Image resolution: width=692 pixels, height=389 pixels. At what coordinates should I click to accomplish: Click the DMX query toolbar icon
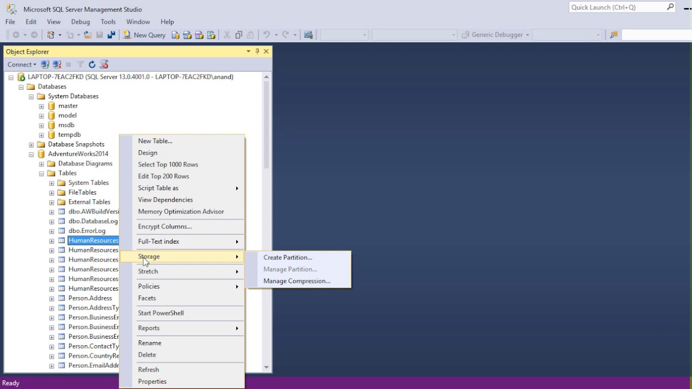click(199, 35)
